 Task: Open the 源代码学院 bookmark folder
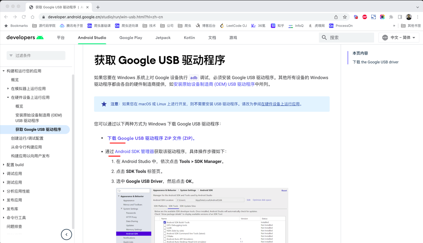click(44, 25)
